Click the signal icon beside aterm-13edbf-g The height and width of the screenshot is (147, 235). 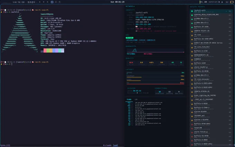pos(192,68)
